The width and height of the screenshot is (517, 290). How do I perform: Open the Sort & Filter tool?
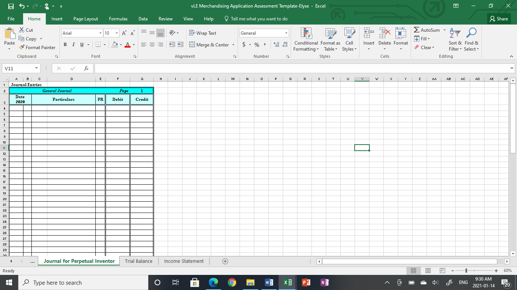455,39
